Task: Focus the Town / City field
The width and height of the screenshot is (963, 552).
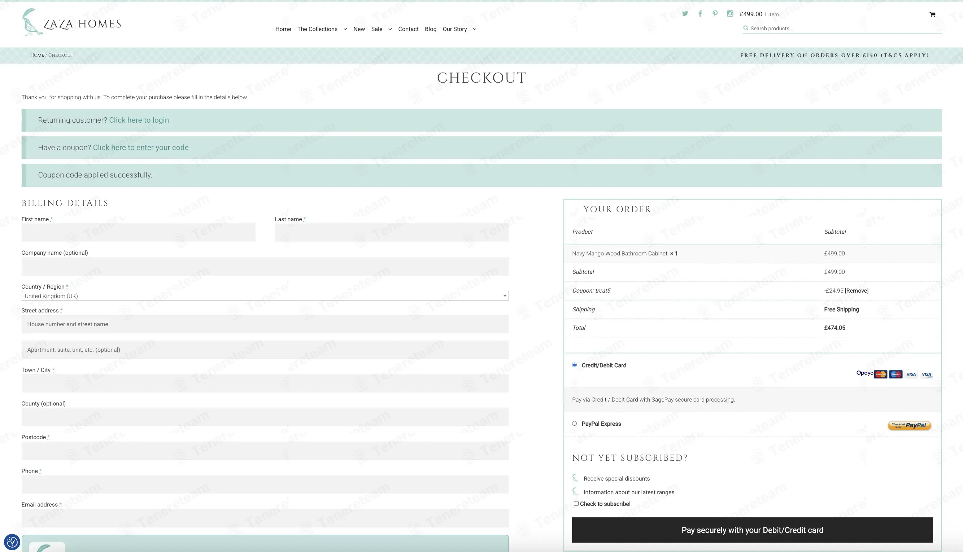Action: point(265,383)
